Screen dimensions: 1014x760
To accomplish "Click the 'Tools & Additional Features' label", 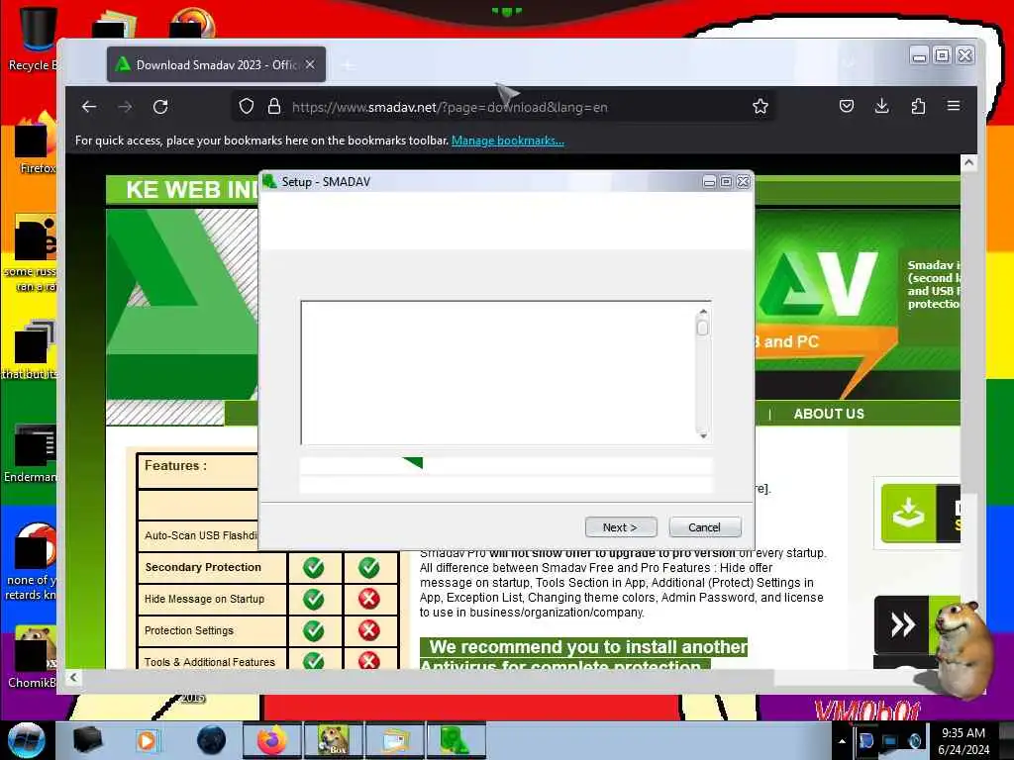I will click(210, 662).
